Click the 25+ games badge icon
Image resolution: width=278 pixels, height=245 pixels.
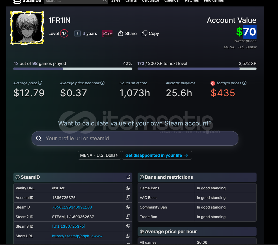tap(107, 33)
